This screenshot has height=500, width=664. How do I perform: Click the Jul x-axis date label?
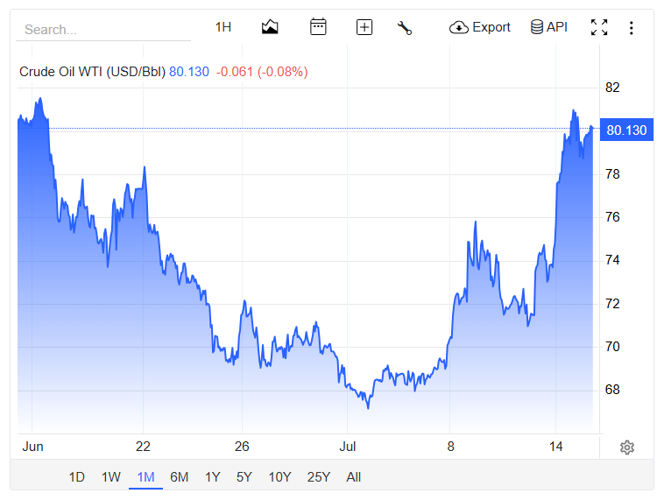347,447
